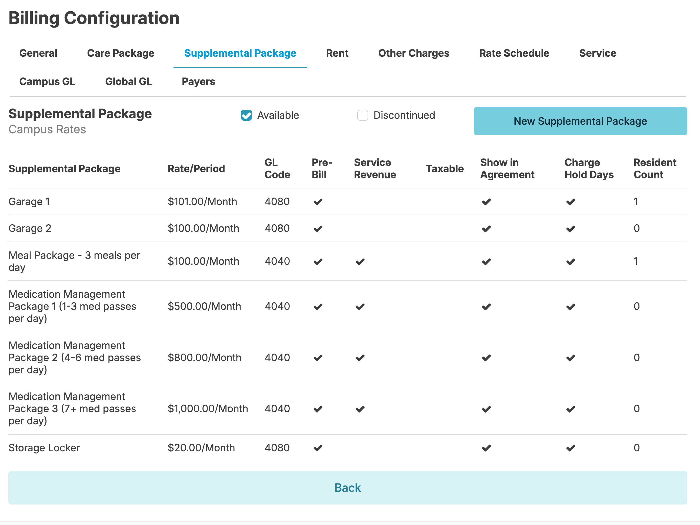Click the Rate/Period column header
The width and height of the screenshot is (700, 525).
[x=196, y=168]
